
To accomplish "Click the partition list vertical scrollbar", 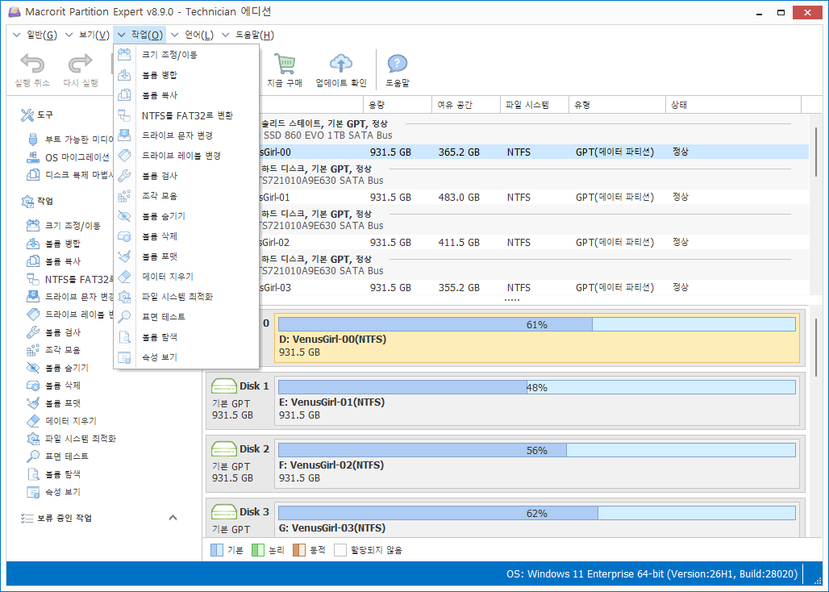I will pos(816,152).
